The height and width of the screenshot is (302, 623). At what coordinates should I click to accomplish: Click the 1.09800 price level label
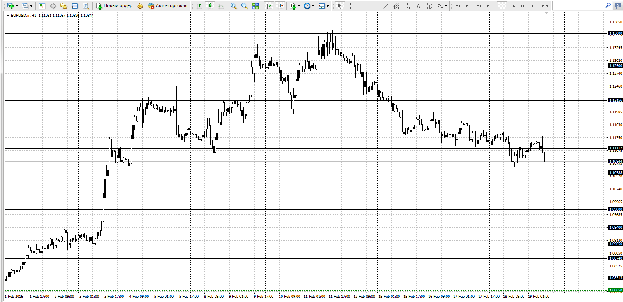[616, 209]
